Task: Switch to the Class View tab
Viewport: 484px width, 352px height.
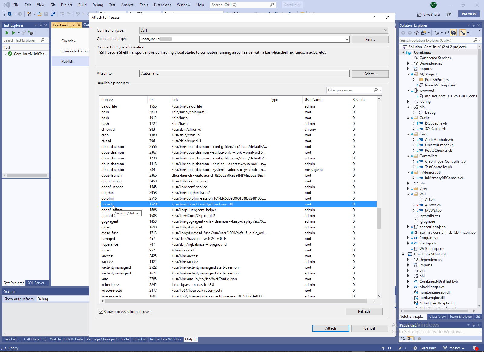Action: pyautogui.click(x=437, y=317)
